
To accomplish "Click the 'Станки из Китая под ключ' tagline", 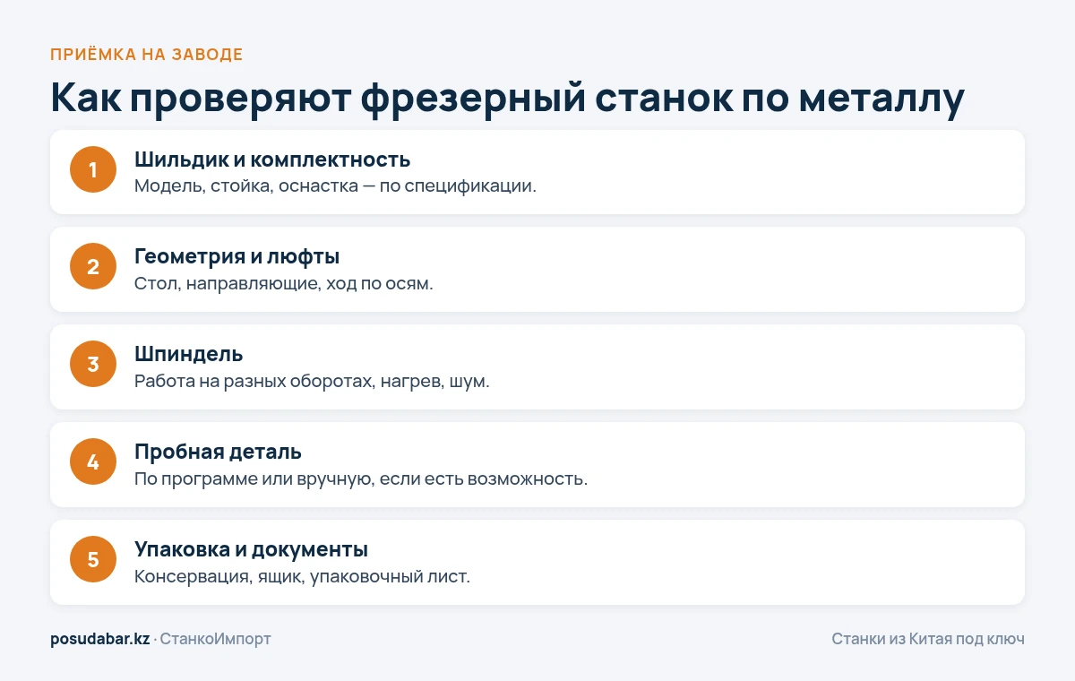I will 928,639.
